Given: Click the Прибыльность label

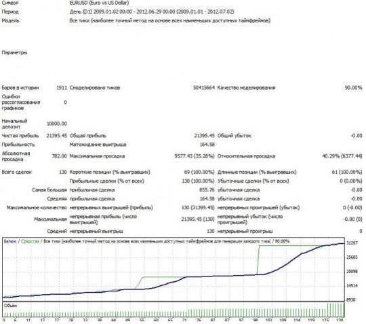Looking at the screenshot, I should point(18,145).
